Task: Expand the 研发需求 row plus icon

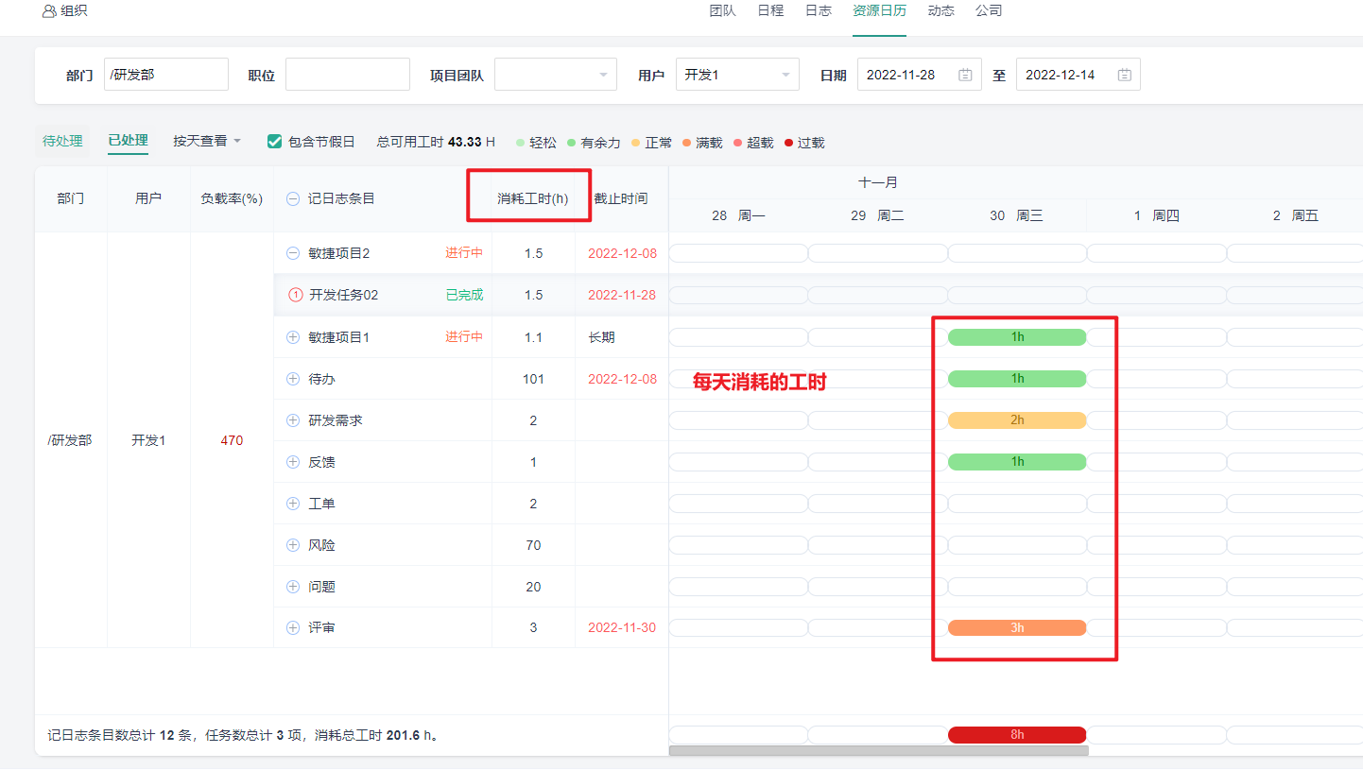Action: (x=293, y=420)
